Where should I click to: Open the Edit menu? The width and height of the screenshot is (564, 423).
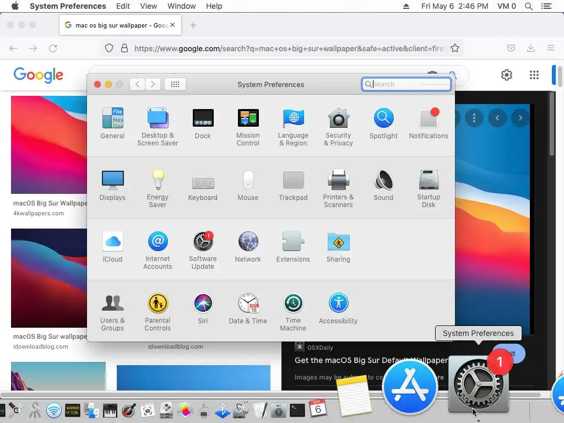coord(123,6)
